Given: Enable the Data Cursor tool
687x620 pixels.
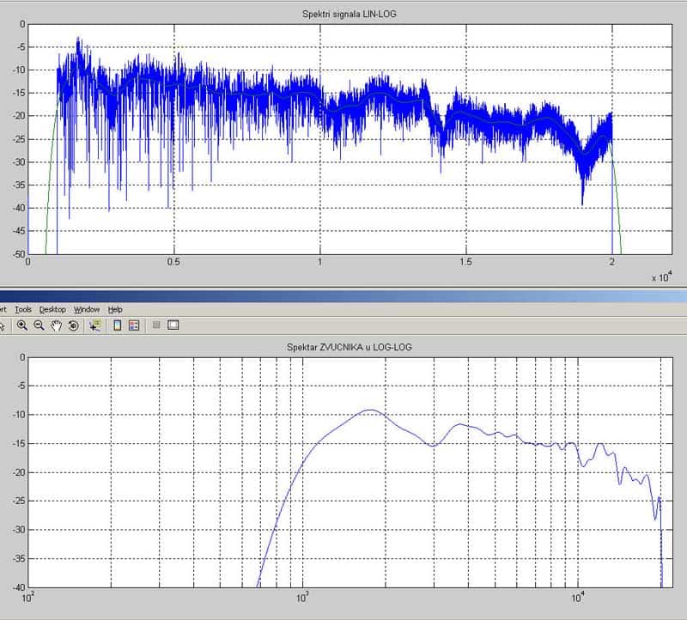Looking at the screenshot, I should pos(95,325).
